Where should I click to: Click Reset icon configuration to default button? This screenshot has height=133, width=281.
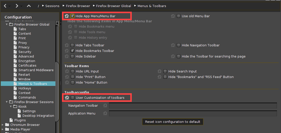(172, 122)
